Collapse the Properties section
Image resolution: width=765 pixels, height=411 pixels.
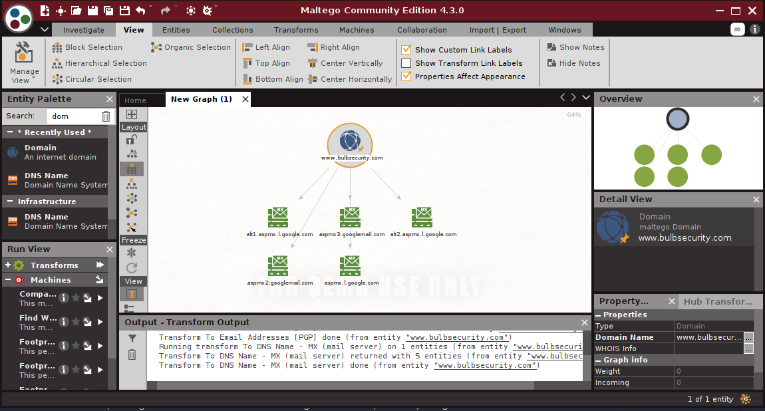[x=598, y=315]
